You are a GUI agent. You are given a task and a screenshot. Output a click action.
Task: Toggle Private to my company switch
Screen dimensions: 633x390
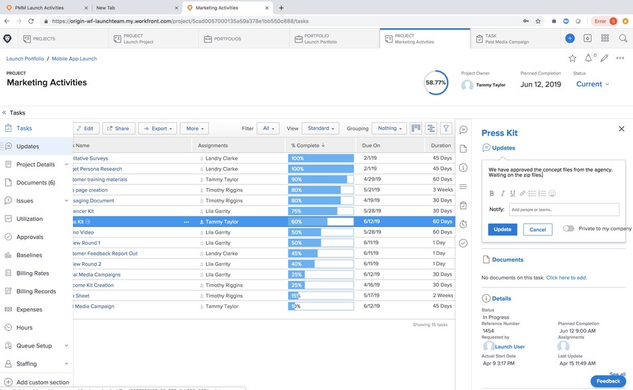pyautogui.click(x=570, y=227)
